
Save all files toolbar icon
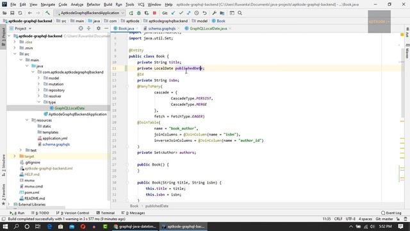(x=12, y=13)
